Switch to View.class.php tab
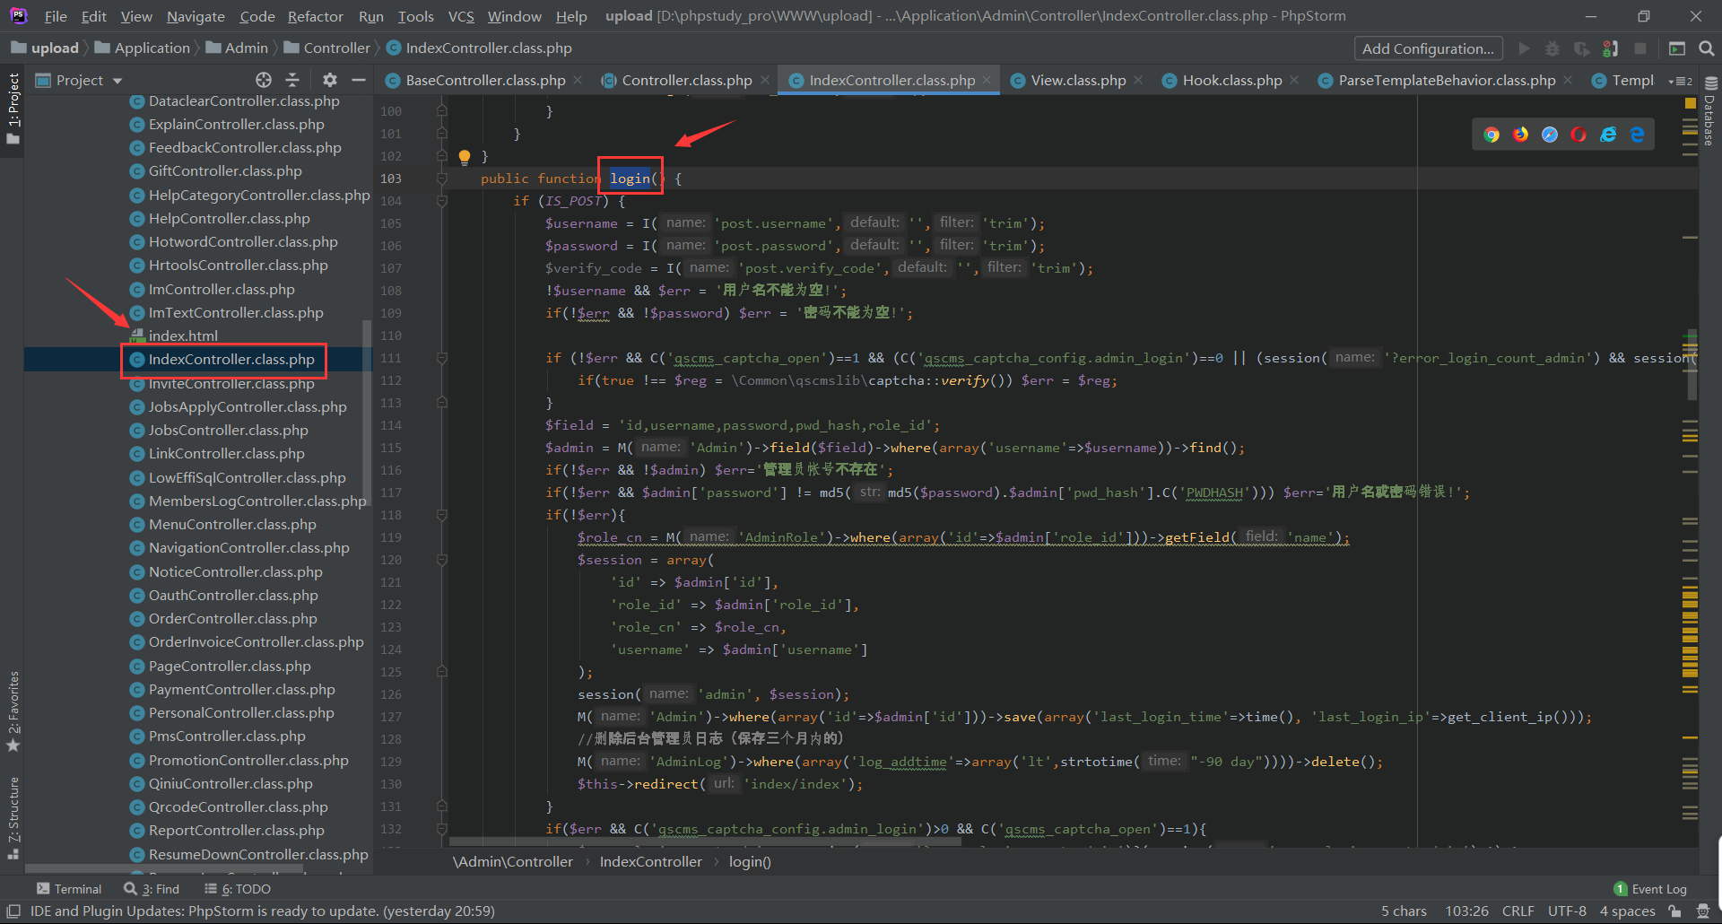Viewport: 1722px width, 924px height. (1077, 81)
